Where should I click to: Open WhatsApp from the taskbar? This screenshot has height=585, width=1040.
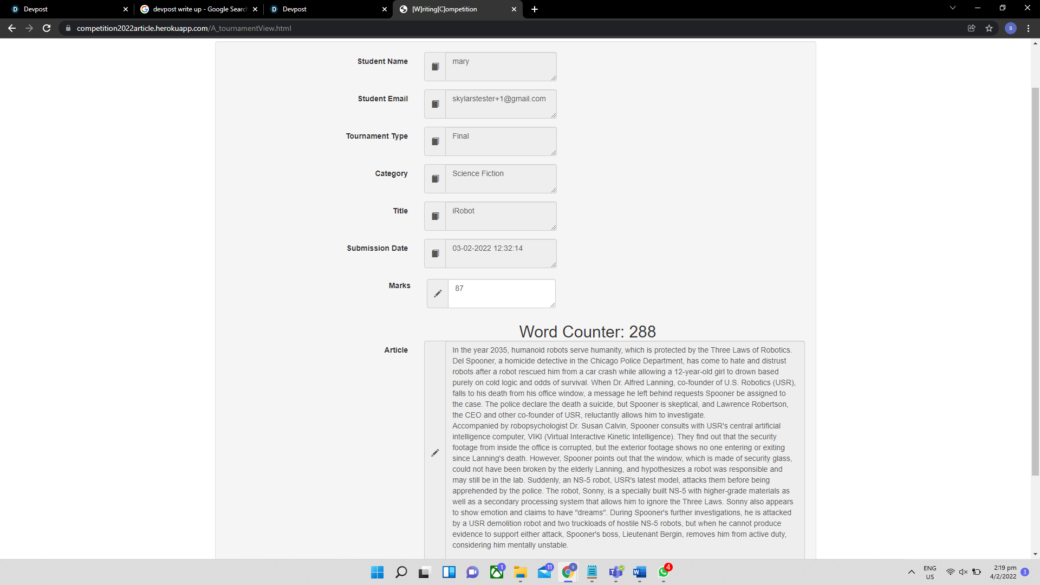[664, 572]
